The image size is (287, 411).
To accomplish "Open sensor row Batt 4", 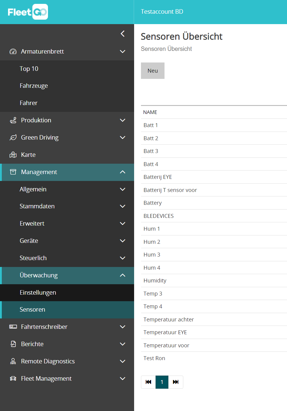I will pyautogui.click(x=214, y=164).
